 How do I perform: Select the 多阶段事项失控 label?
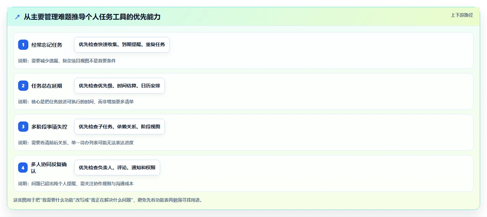(49, 127)
